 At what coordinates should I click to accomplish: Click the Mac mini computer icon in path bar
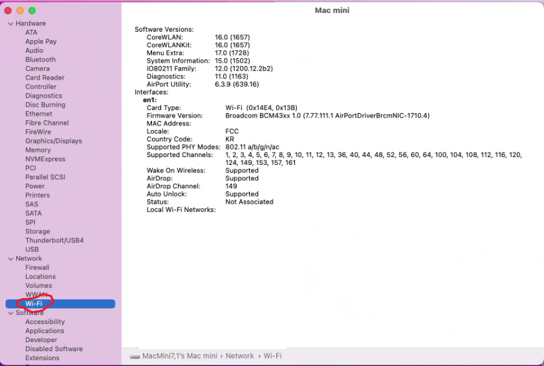(x=135, y=357)
